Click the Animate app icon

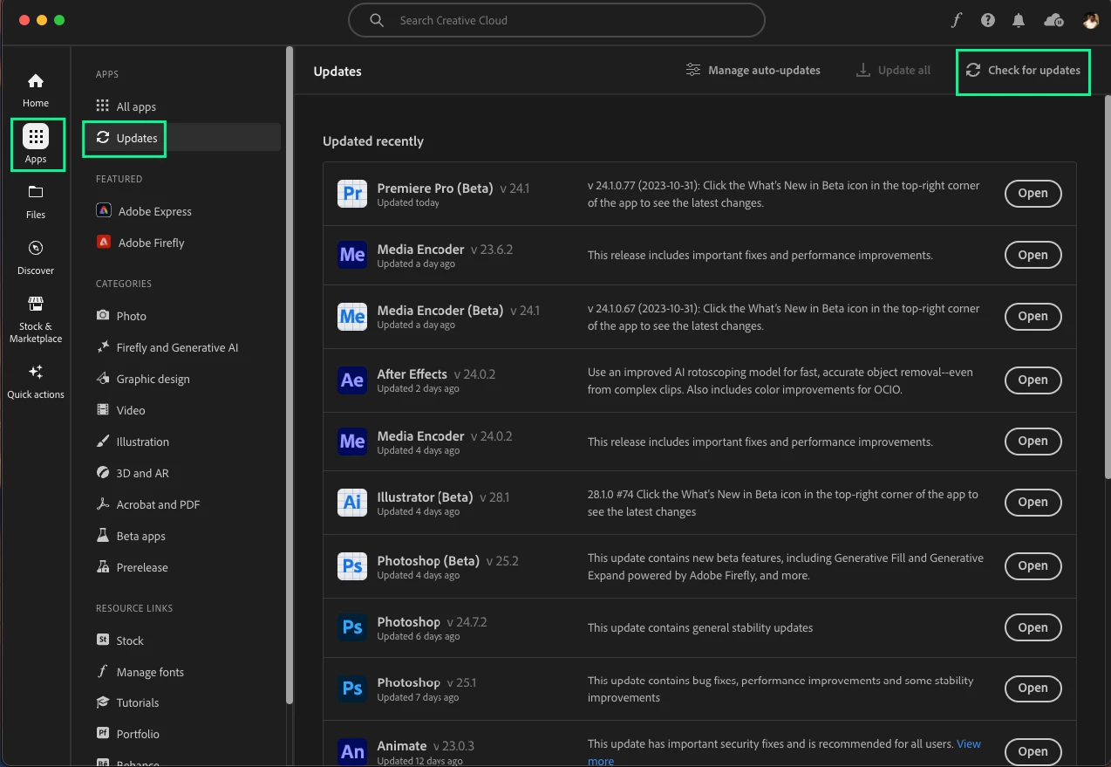(x=352, y=751)
